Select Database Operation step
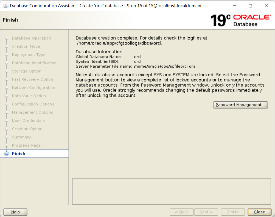Image resolution: width=275 pixels, height=217 pixels. click(x=31, y=38)
